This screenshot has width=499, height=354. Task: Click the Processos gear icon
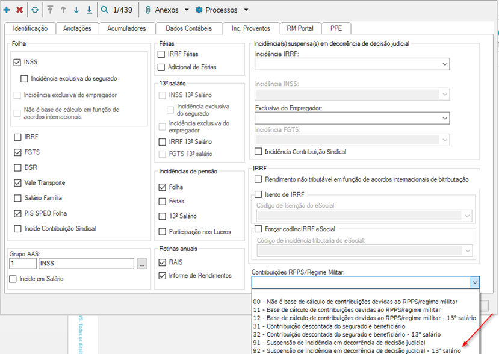[199, 10]
